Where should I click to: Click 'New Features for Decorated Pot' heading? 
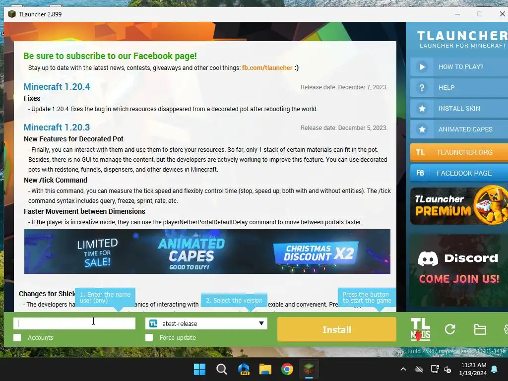73,139
